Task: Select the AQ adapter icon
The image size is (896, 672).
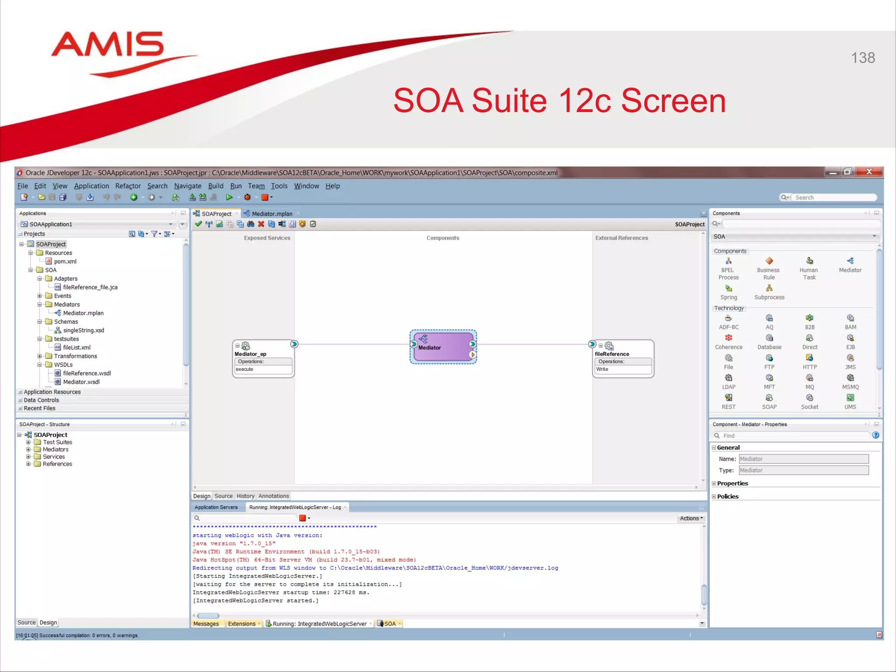Action: (769, 318)
